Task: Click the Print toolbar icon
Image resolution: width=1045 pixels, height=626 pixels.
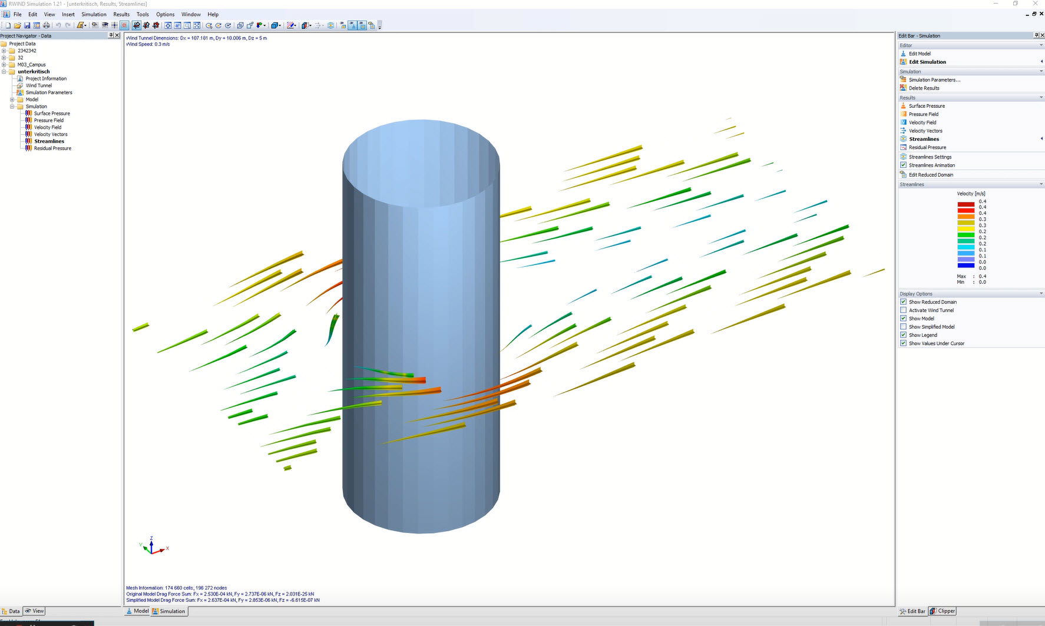Action: pyautogui.click(x=47, y=25)
